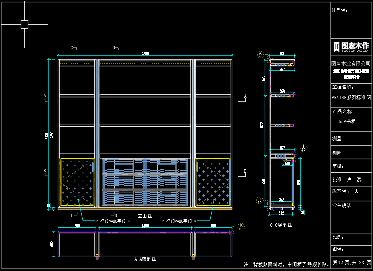Click the right cross-patterned cabinet door
Viewport: 373px width, 271px height.
(213, 181)
